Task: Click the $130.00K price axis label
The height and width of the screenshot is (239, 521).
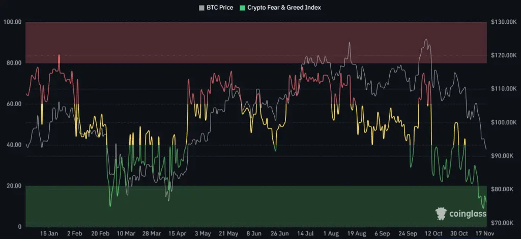Action: (x=503, y=22)
